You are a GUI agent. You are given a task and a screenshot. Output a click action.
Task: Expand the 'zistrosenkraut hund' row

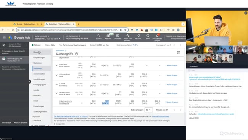(x=56, y=75)
